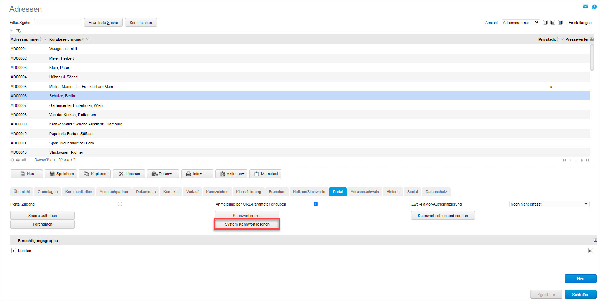Enable the Portal Zugang checkbox
This screenshot has width=600, height=301.
click(x=120, y=204)
